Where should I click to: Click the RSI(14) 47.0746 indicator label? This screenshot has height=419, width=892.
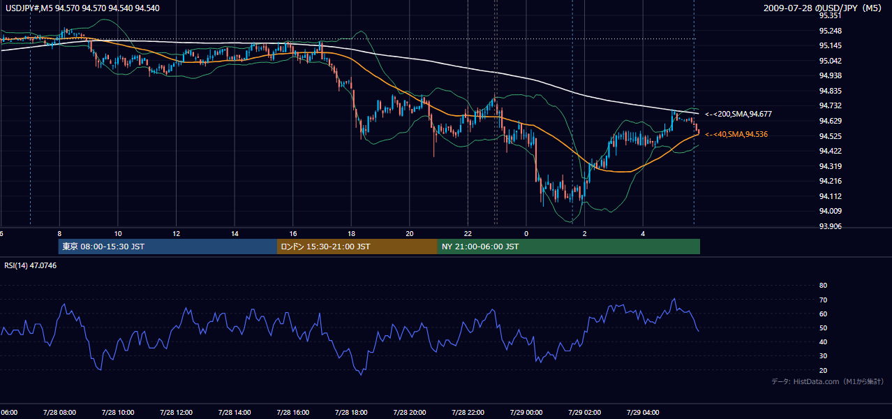click(31, 265)
